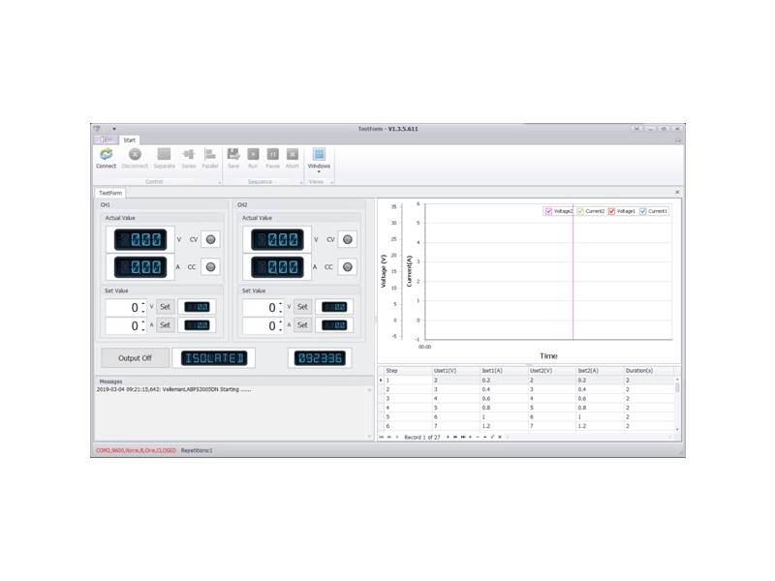The image size is (775, 581).
Task: Disable the Voltage1 series checkbox
Action: click(612, 211)
